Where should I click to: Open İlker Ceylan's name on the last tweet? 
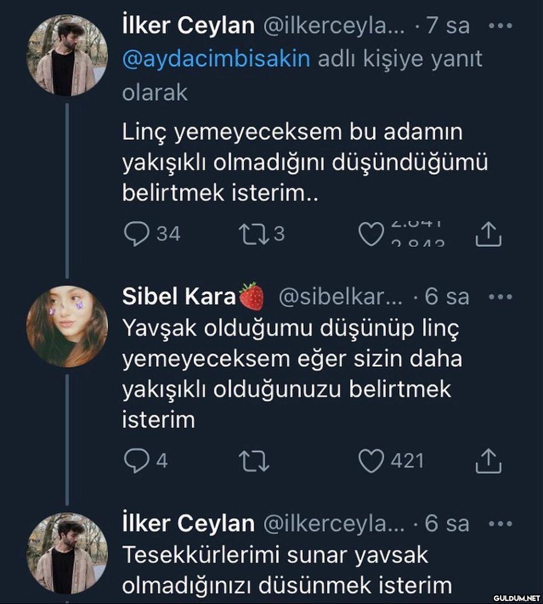[x=188, y=523]
